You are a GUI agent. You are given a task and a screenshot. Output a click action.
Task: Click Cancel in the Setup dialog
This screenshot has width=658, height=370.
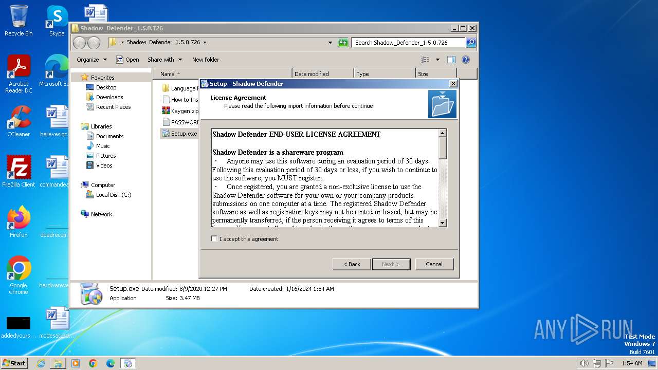(x=434, y=264)
